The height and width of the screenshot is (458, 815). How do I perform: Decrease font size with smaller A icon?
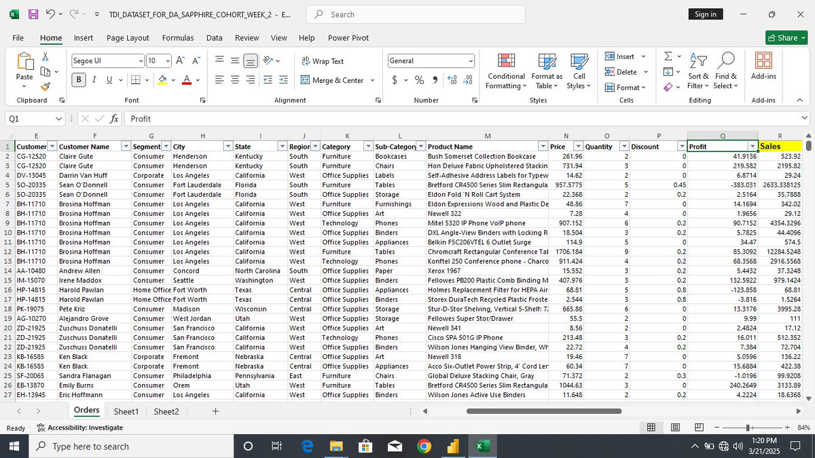[196, 60]
